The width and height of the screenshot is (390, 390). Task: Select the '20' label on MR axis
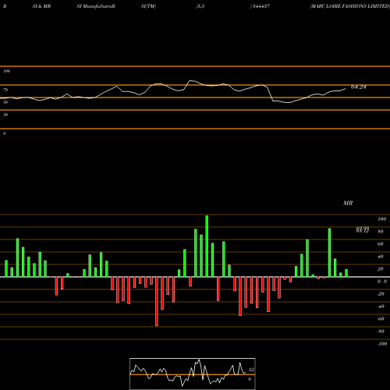(x=381, y=269)
